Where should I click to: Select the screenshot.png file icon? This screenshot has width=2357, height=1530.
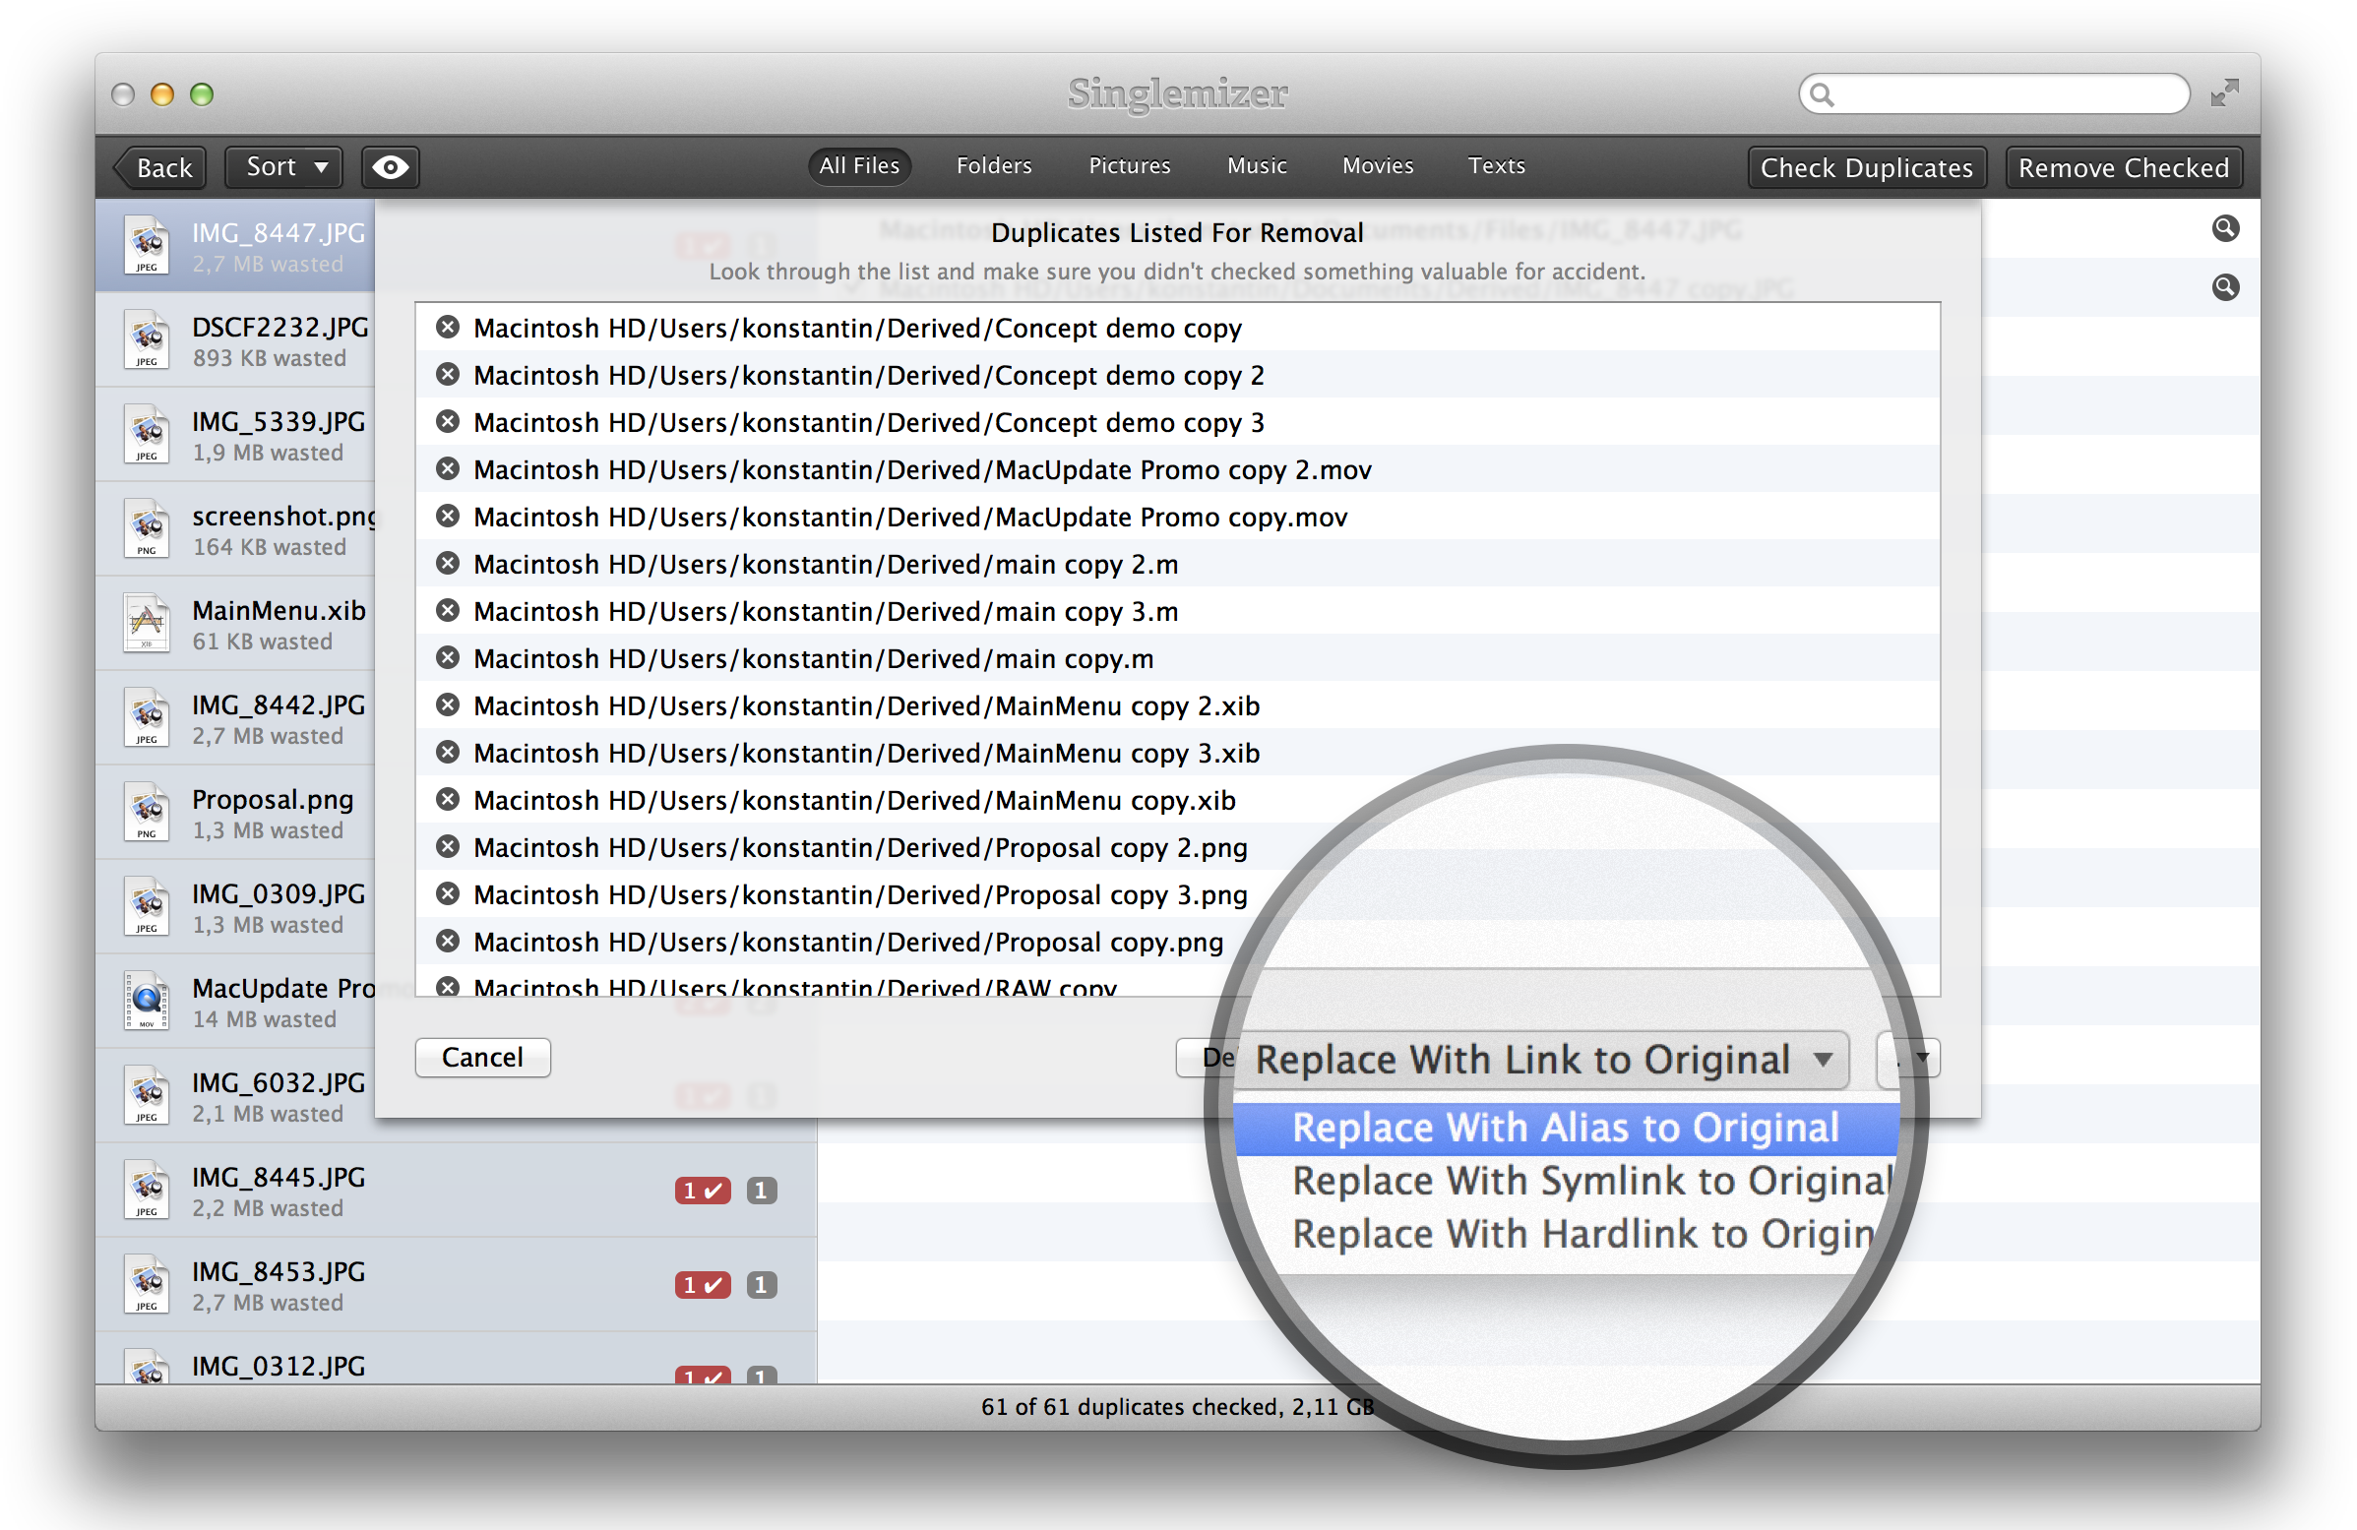click(x=148, y=528)
